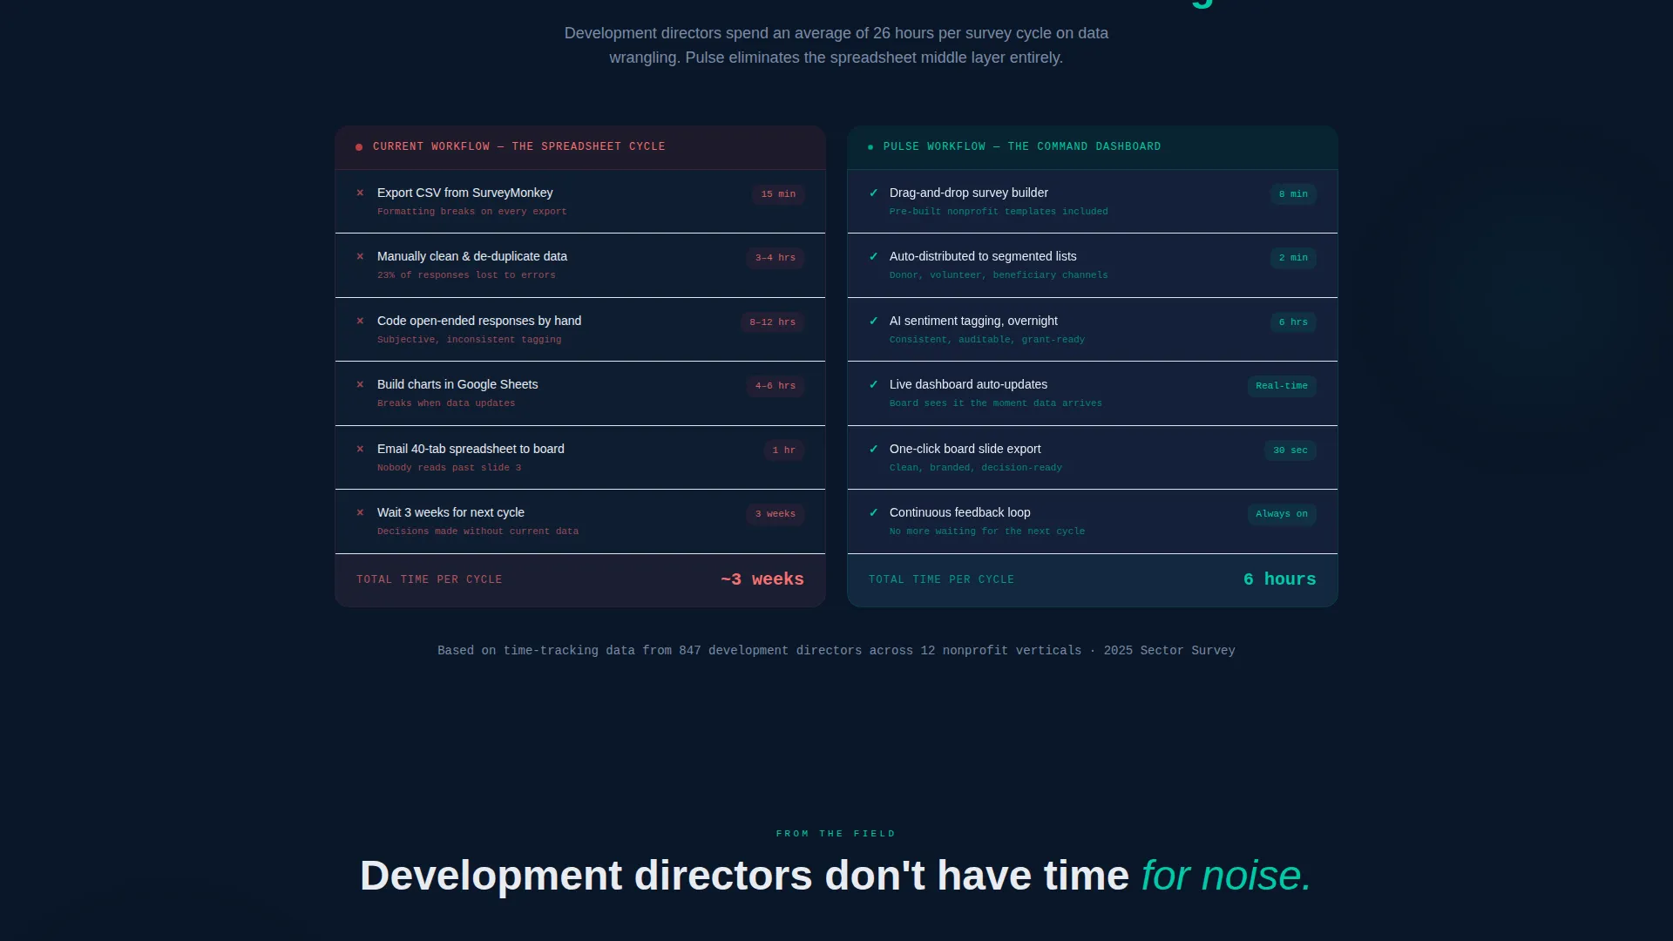Click the X icon beside Manually clean & de-duplicate data

tap(360, 256)
